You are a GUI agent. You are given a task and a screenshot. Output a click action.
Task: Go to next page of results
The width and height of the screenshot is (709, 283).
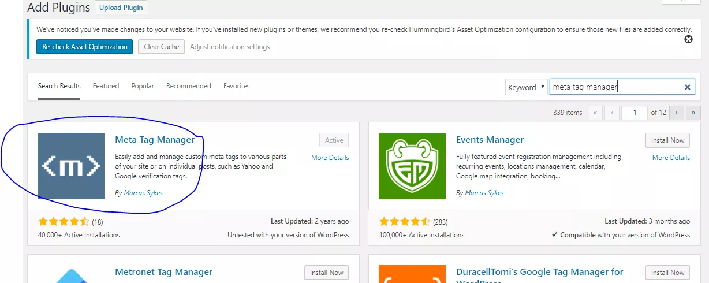coord(677,113)
